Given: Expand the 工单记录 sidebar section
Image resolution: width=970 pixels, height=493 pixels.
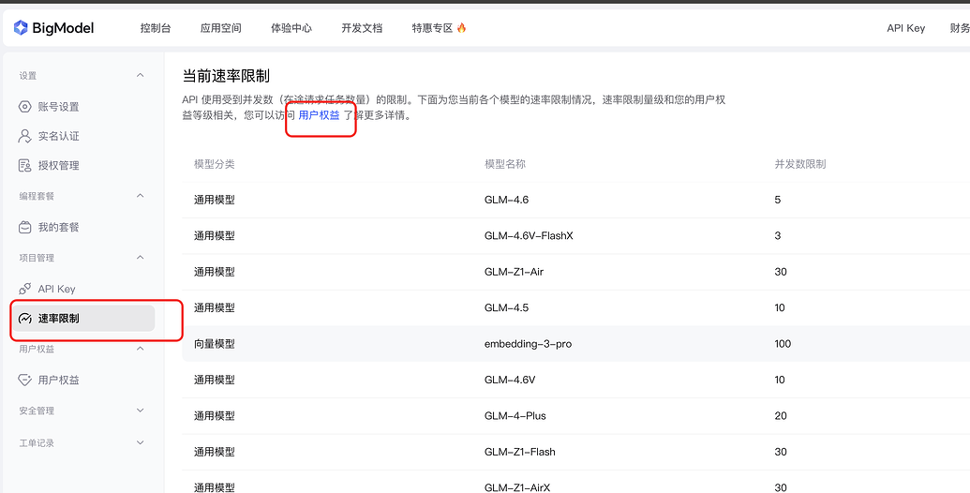Looking at the screenshot, I should pyautogui.click(x=141, y=443).
